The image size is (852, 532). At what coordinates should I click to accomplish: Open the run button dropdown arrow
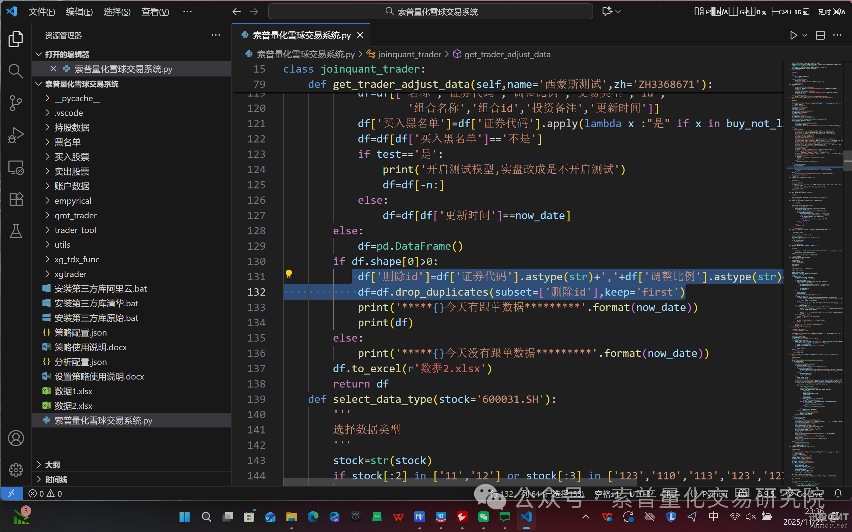804,35
